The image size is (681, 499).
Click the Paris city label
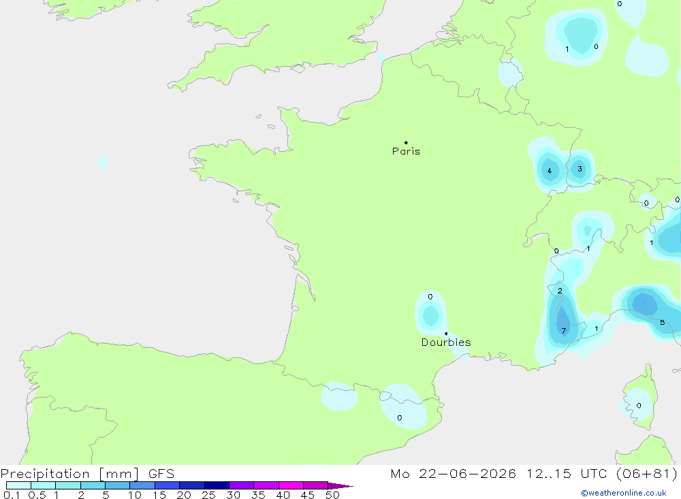point(406,151)
